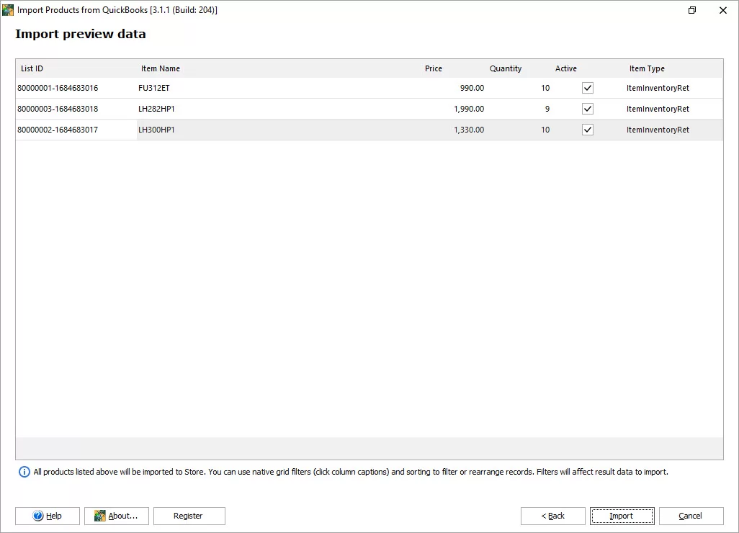Open the Register dialog
This screenshot has height=533, width=739.
(189, 516)
